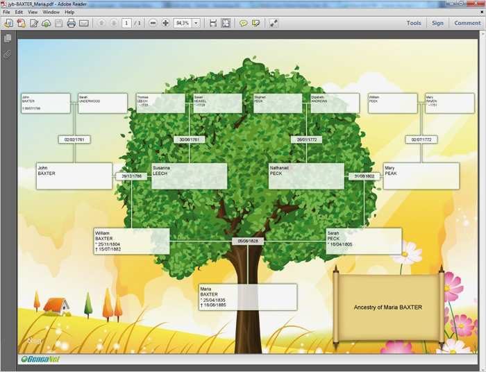Viewport: 486px width, 372px height.
Task: Click the Mary PEAK person box
Action: coord(421,176)
